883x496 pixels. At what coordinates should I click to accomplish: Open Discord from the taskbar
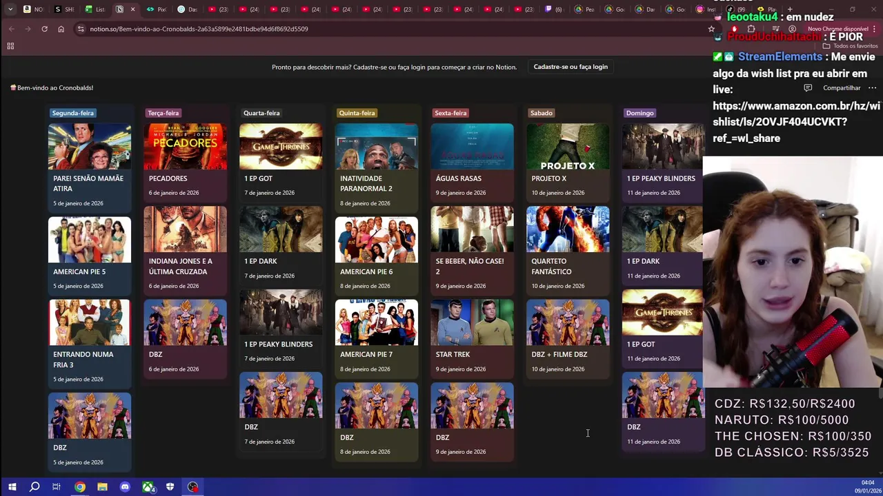tap(125, 487)
